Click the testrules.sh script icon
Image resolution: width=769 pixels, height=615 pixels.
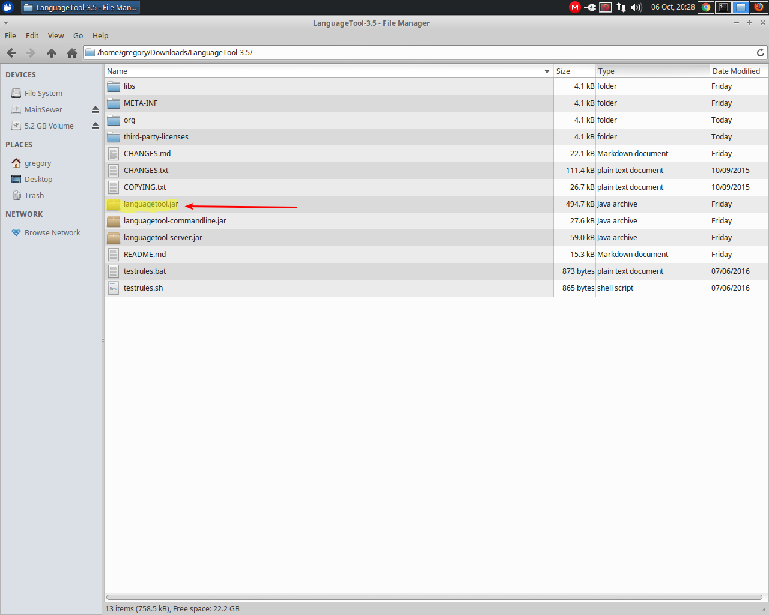coord(114,288)
